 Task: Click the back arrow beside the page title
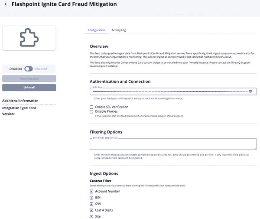tap(6, 4)
